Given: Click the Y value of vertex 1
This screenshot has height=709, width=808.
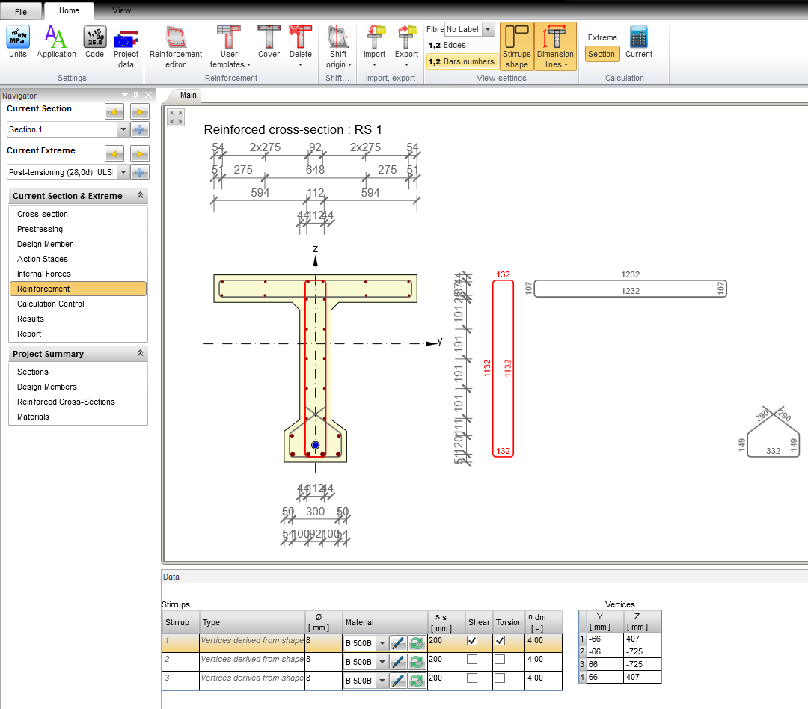Looking at the screenshot, I should [605, 639].
